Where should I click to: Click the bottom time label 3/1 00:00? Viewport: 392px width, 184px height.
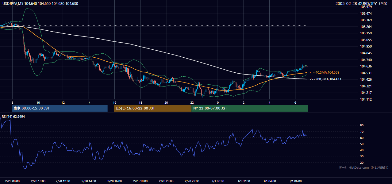tap(218, 181)
